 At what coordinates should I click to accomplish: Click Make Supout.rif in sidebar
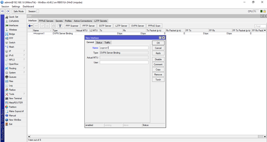(x=16, y=111)
